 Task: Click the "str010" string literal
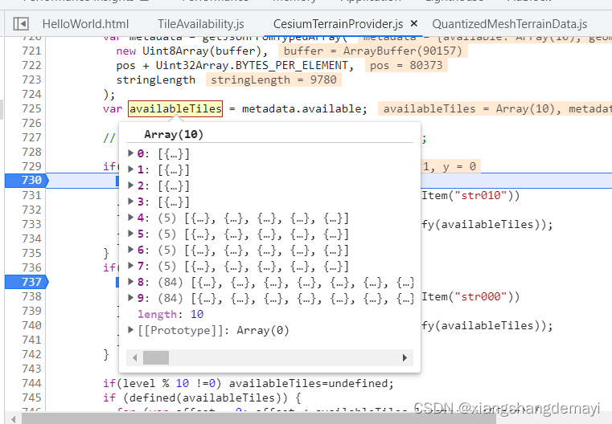[x=481, y=195]
